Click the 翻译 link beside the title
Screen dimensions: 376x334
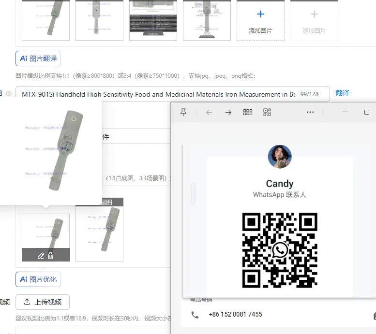(343, 93)
